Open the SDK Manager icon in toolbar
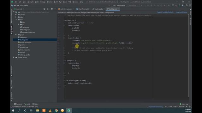Image resolution: width=202 pixels, height=113 pixels. point(183,6)
